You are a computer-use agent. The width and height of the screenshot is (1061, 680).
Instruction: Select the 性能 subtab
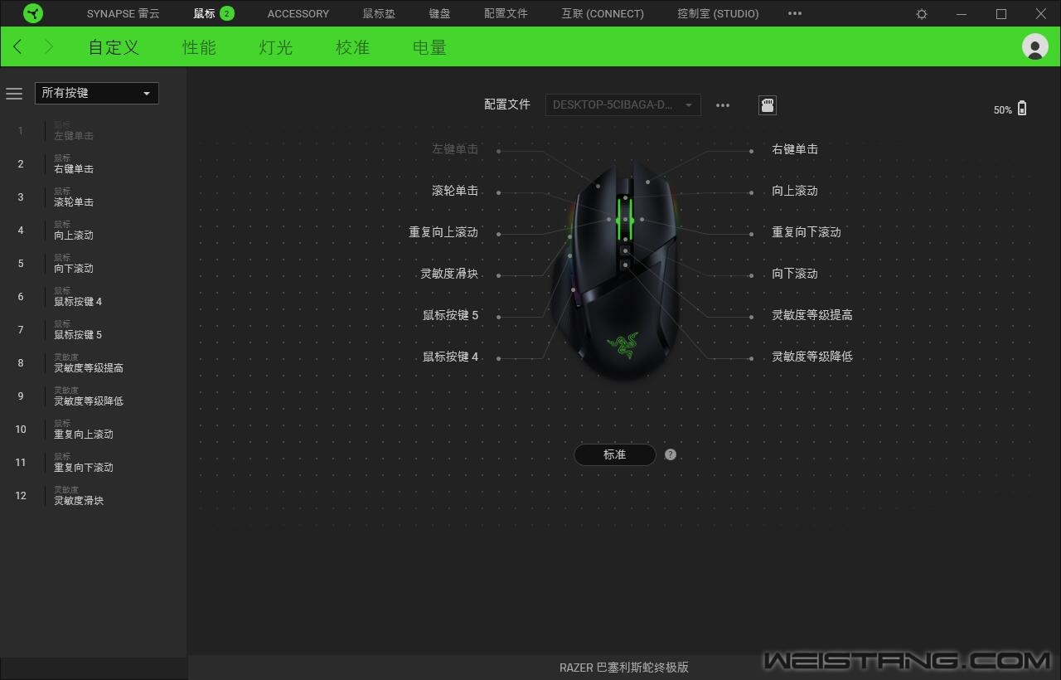(x=200, y=47)
